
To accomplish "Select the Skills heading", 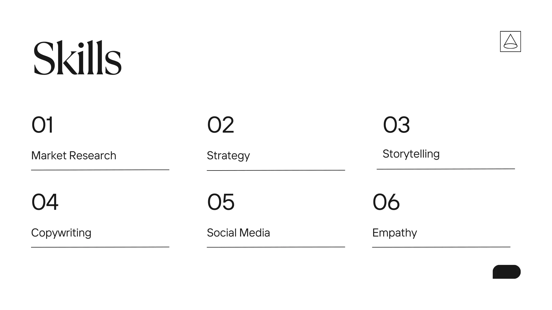I will [78, 58].
